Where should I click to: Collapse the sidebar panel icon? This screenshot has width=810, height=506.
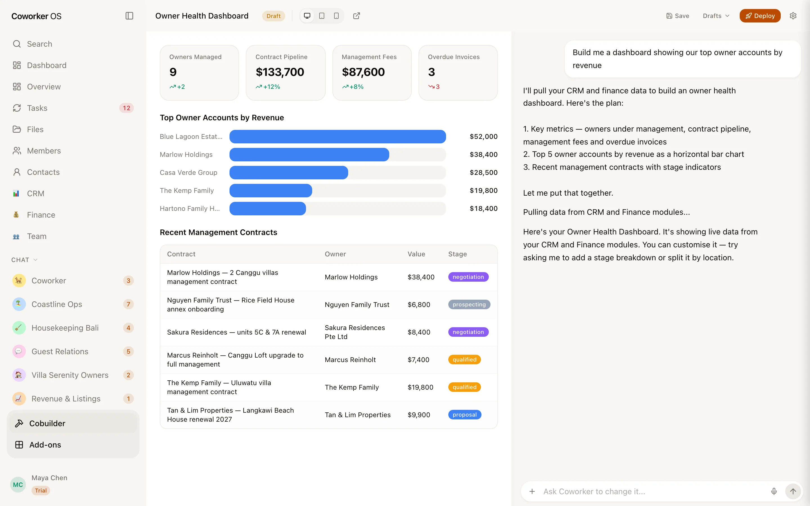pos(129,16)
